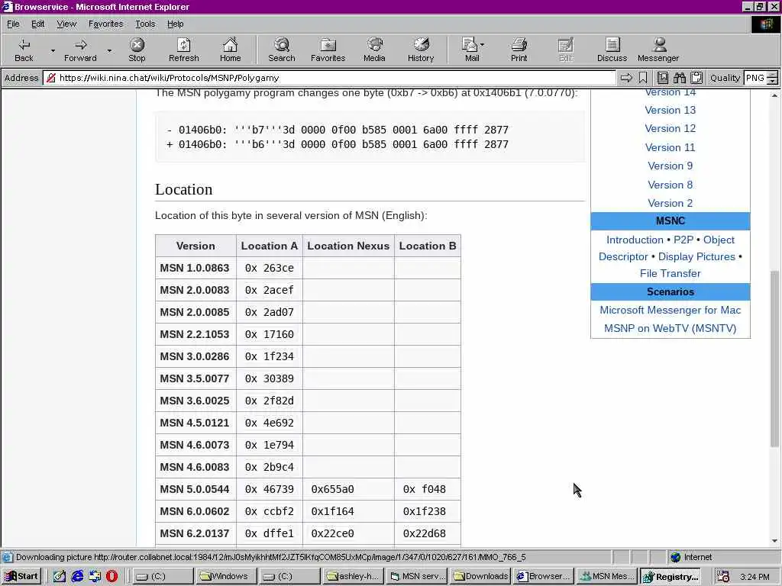Click the 0x ccbf2 Location A cell
782x586 pixels.
[270, 511]
